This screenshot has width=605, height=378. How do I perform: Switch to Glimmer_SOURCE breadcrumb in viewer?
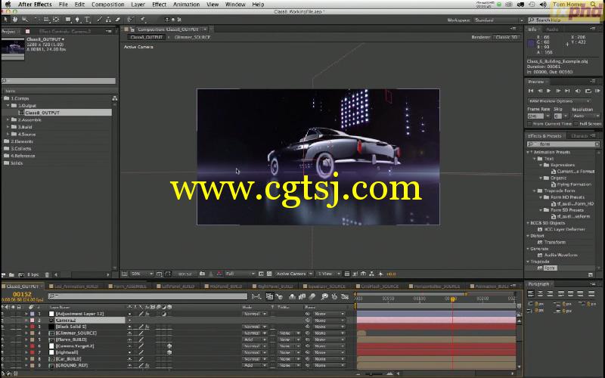point(192,37)
